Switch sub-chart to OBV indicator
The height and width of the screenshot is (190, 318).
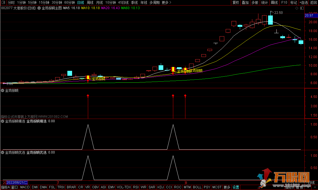[x=95, y=187]
